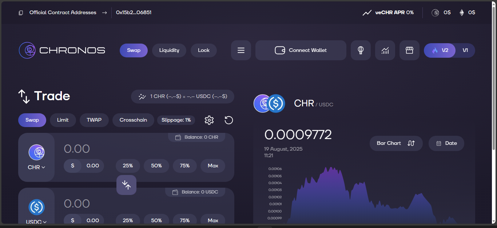The height and width of the screenshot is (228, 497).
Task: Open the hot air balloon icon page
Action: pyautogui.click(x=361, y=50)
